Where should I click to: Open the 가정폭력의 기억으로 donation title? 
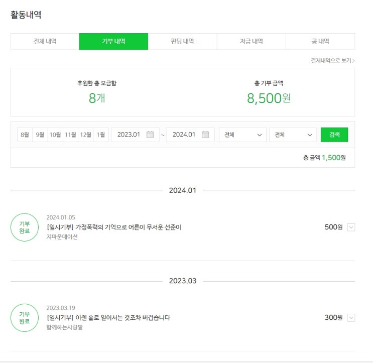pos(114,227)
